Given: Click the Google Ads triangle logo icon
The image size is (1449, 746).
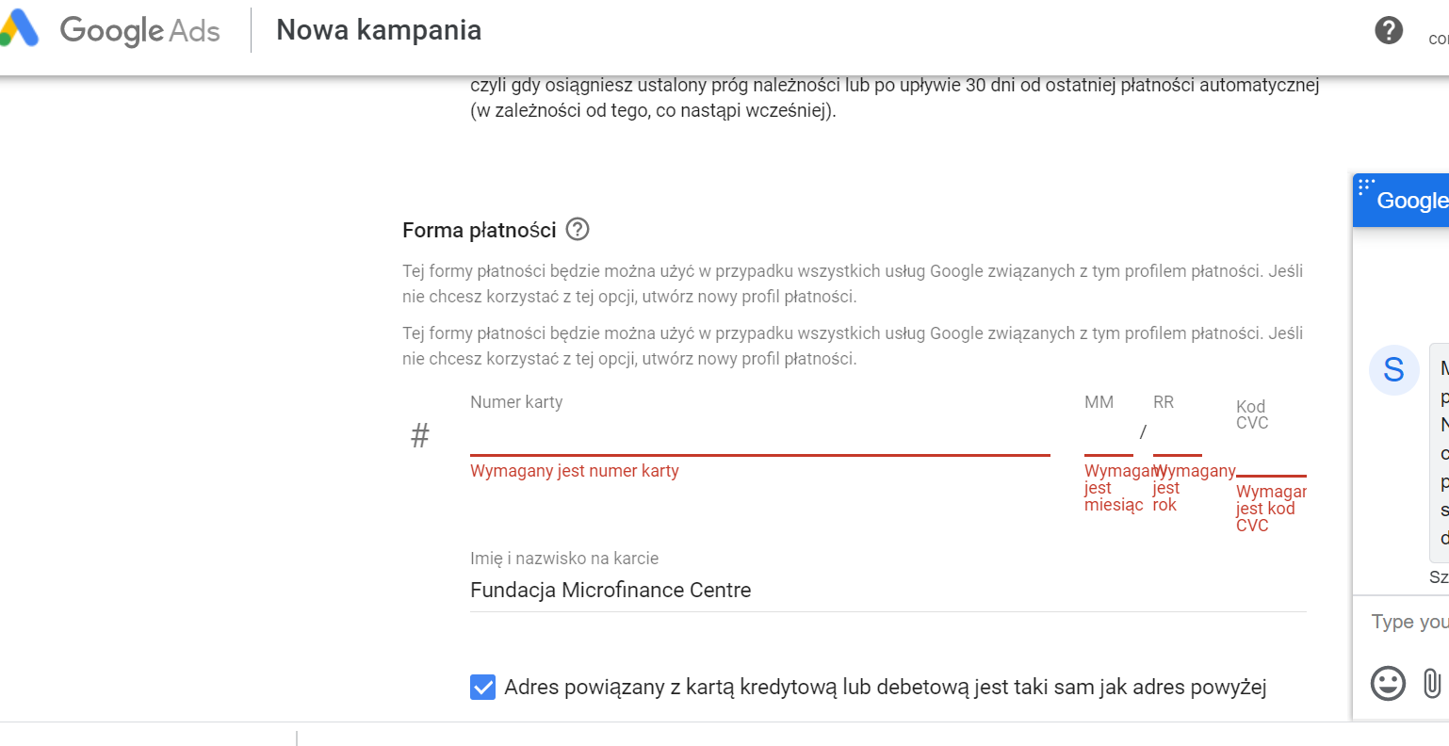Looking at the screenshot, I should pyautogui.click(x=19, y=29).
